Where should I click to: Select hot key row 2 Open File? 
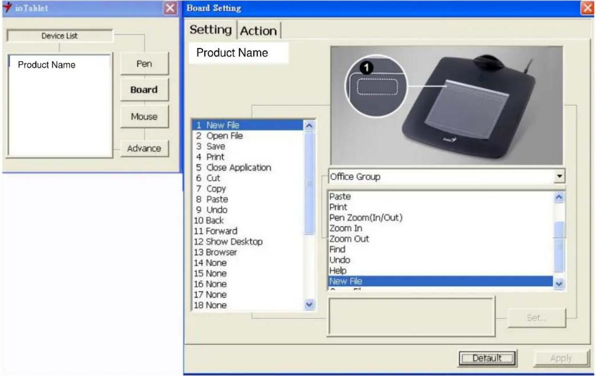coord(248,136)
